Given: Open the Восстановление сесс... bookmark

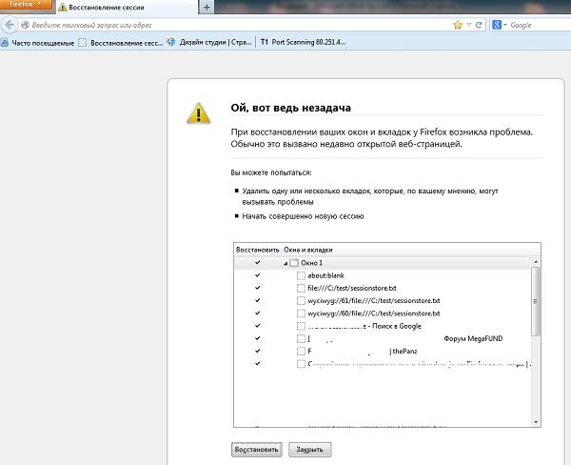Looking at the screenshot, I should [x=121, y=43].
